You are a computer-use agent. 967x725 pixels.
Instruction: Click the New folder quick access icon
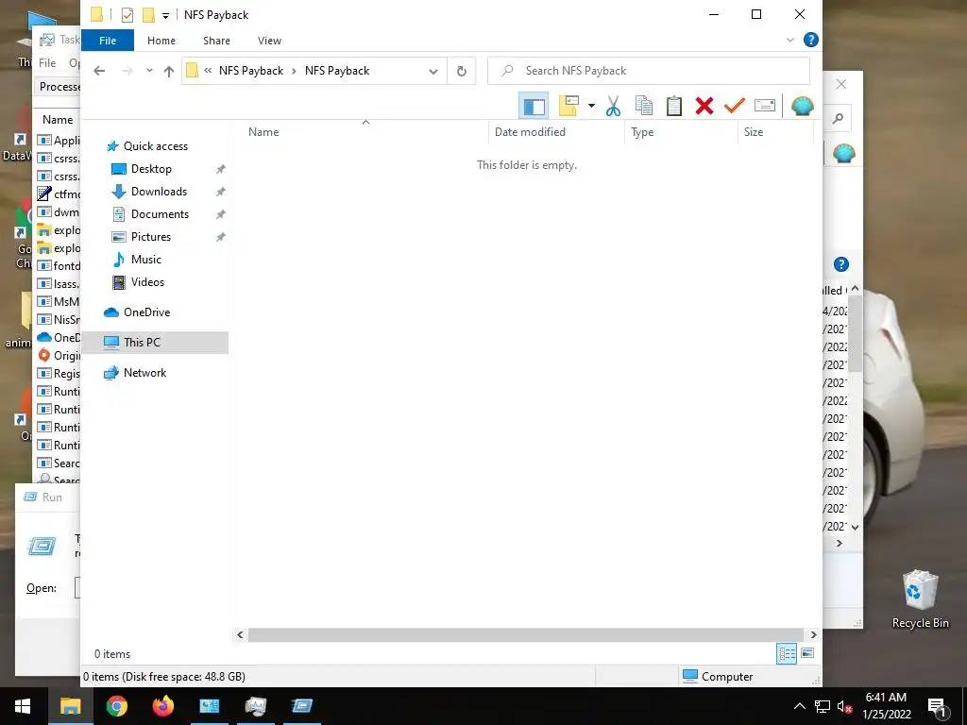[x=148, y=14]
